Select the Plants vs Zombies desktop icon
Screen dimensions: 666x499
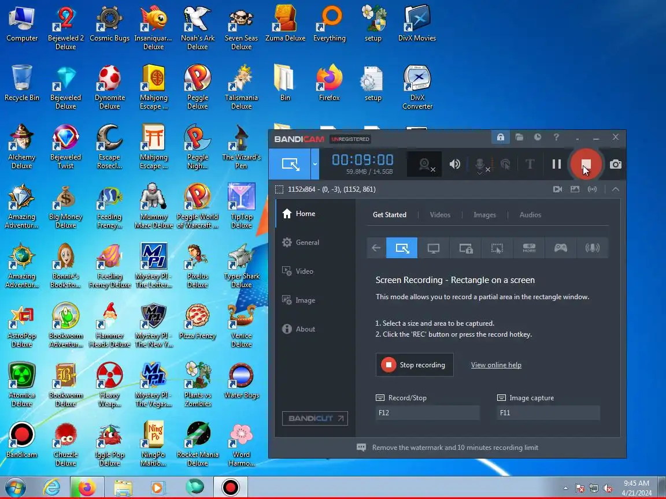(198, 384)
